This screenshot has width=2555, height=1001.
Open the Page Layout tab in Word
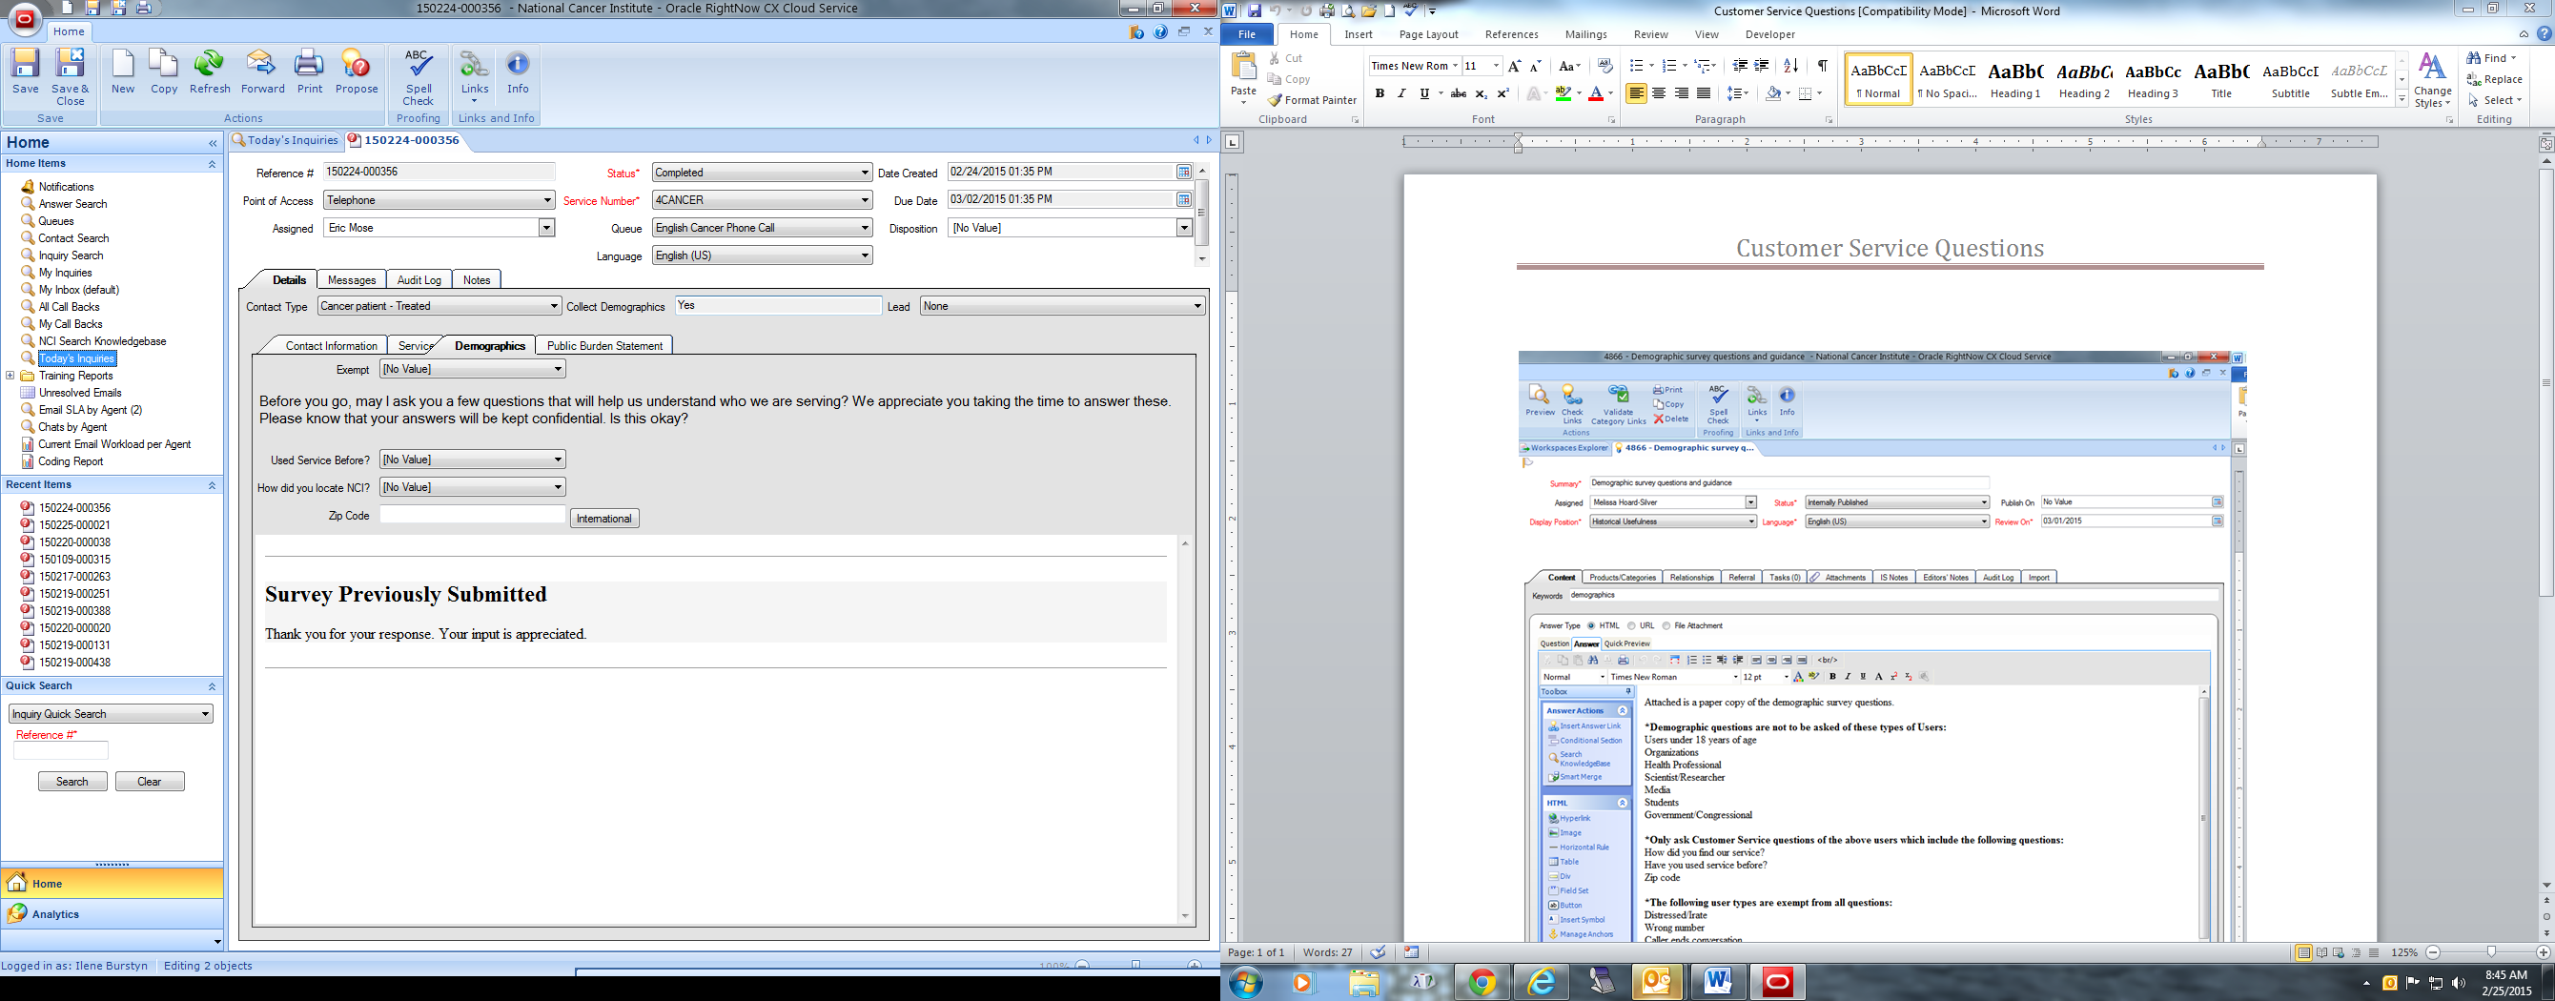pos(1428,34)
